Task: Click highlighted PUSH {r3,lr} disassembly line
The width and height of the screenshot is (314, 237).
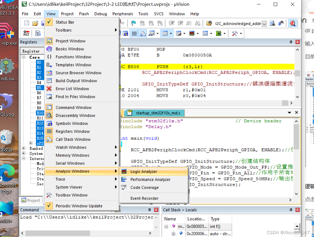Action: pyautogui.click(x=207, y=67)
